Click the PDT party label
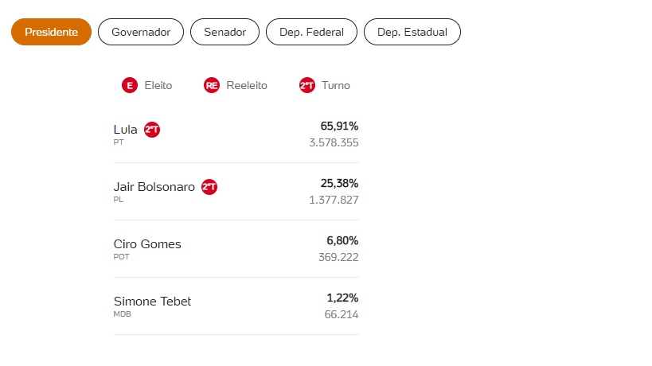The width and height of the screenshot is (652, 366). pos(121,257)
